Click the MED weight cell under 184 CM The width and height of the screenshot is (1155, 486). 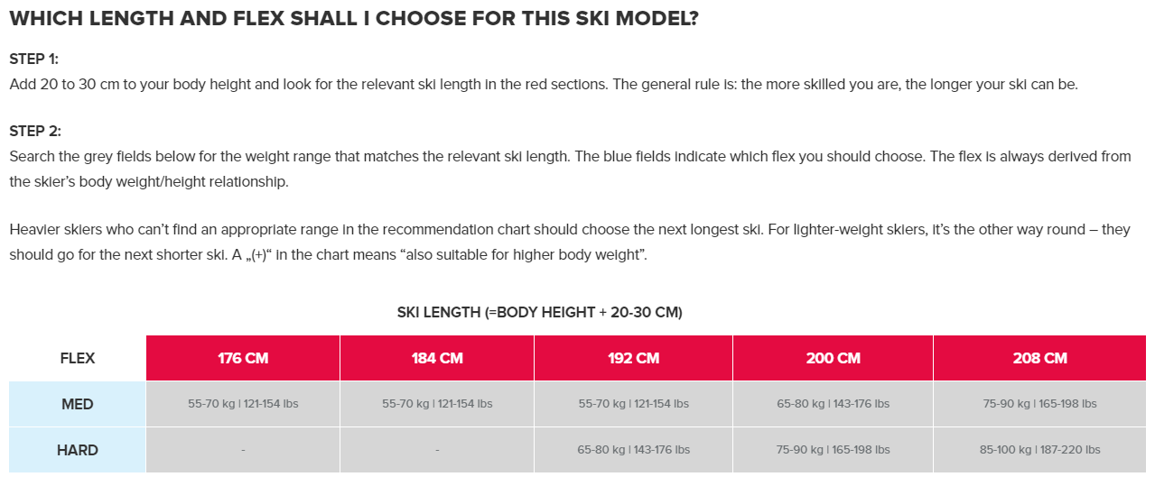click(437, 404)
